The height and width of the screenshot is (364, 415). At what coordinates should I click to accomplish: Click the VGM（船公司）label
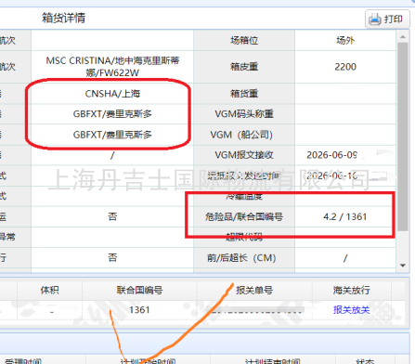pyautogui.click(x=241, y=135)
